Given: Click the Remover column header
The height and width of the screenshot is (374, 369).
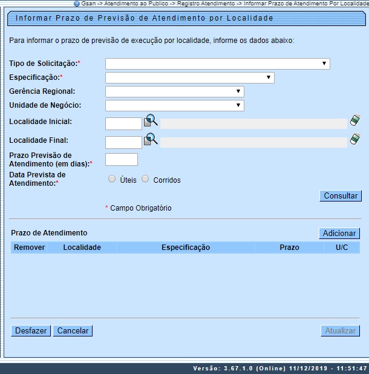Looking at the screenshot, I should [x=29, y=248].
